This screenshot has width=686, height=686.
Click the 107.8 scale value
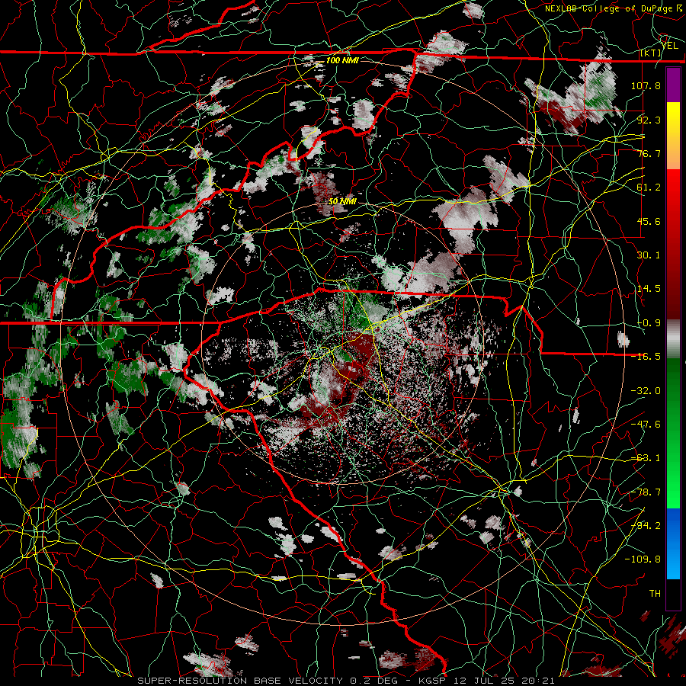(646, 85)
